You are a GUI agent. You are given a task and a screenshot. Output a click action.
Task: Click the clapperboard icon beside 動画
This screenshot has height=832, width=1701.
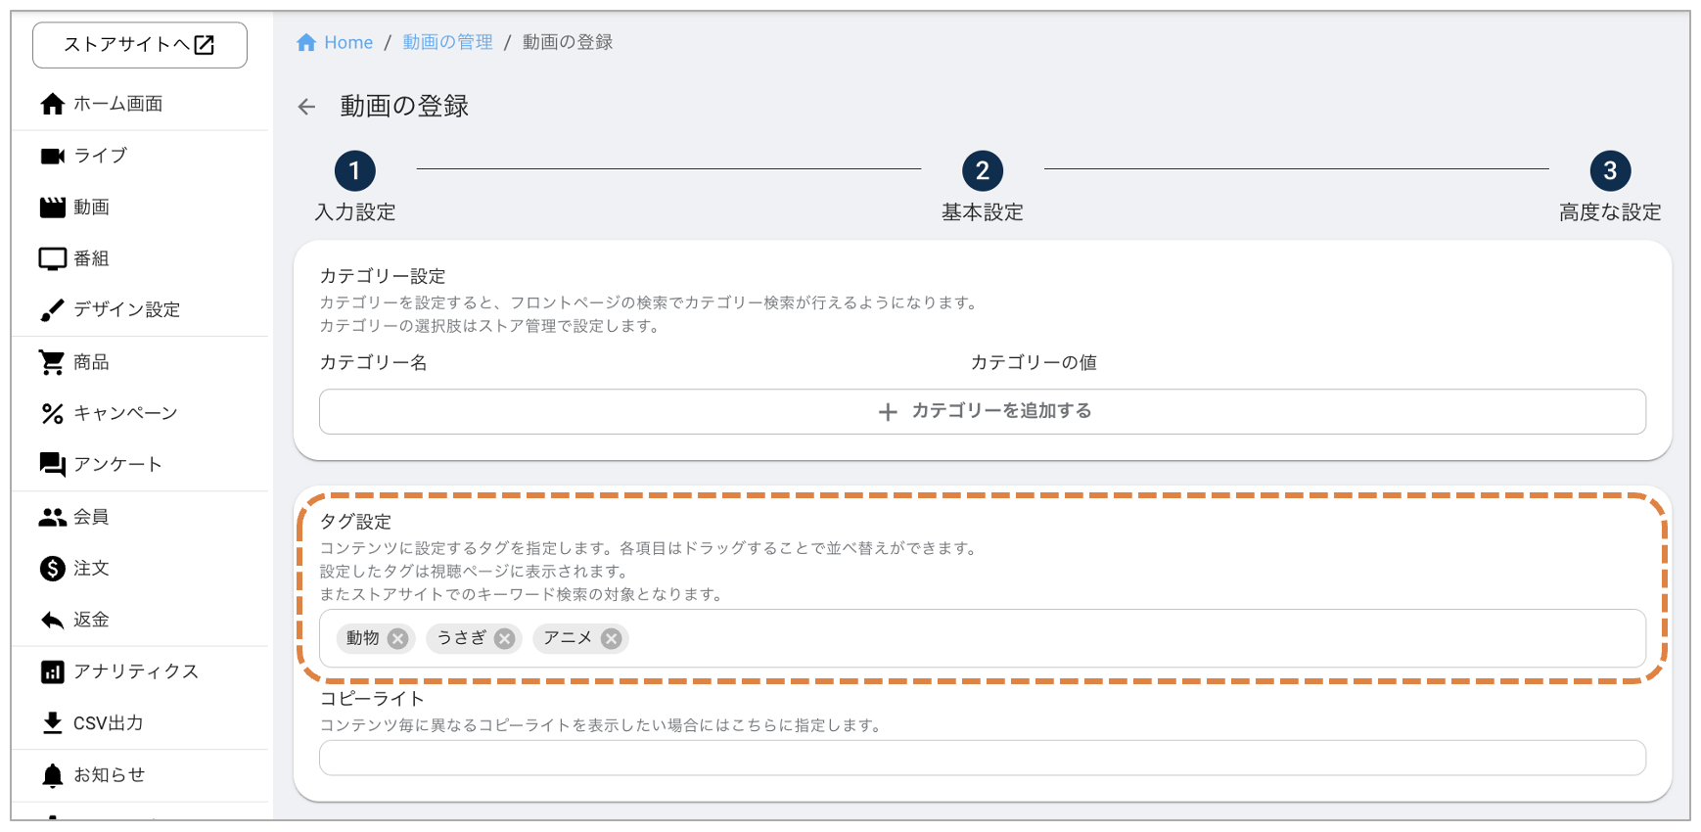click(53, 208)
